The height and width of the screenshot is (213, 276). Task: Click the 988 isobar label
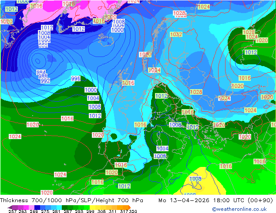(x=43, y=76)
